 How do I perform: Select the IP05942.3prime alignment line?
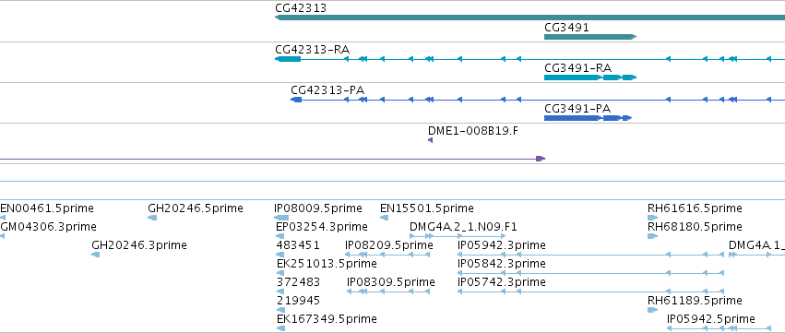[x=590, y=255]
